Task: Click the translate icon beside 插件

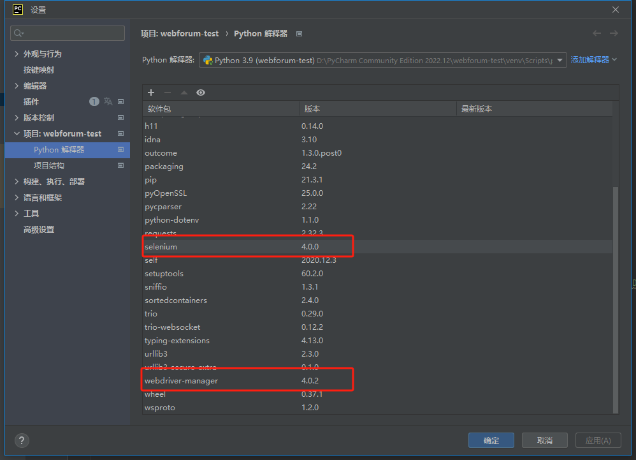Action: tap(108, 101)
